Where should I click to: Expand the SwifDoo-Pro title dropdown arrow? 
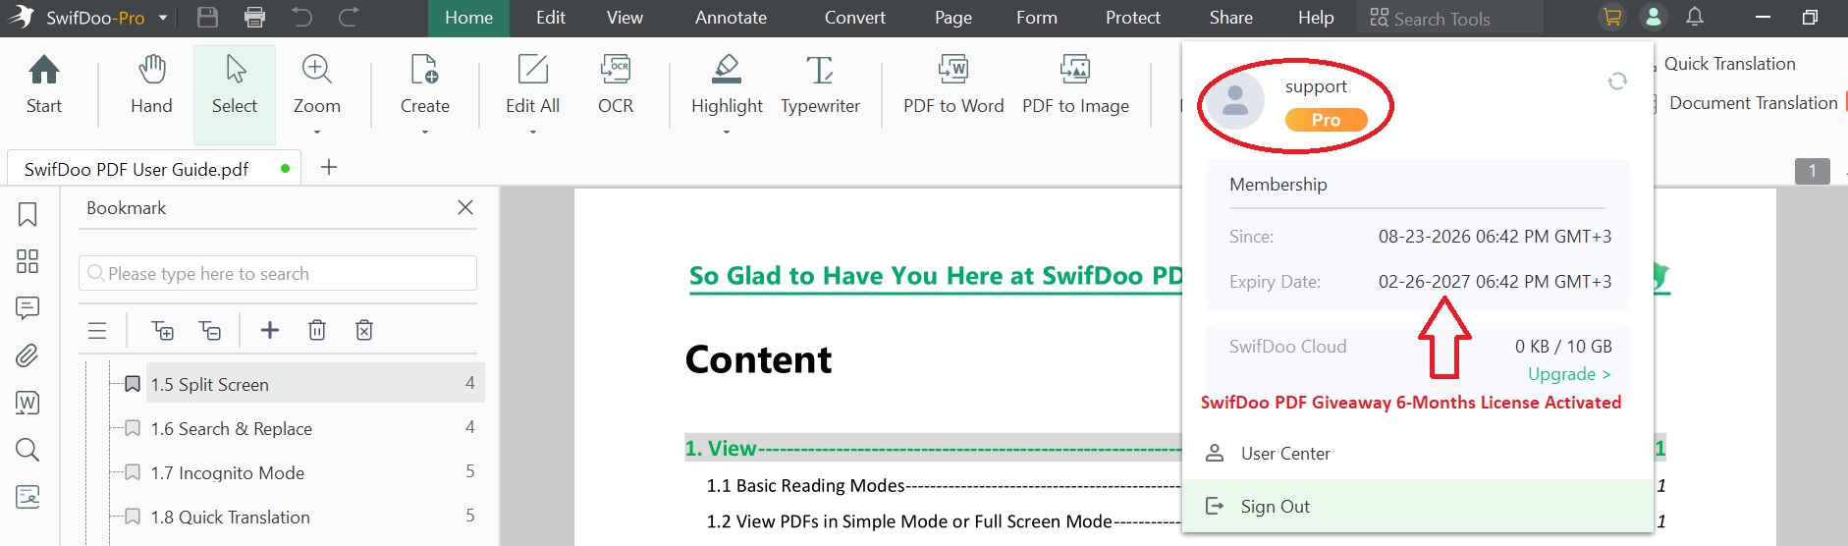163,18
